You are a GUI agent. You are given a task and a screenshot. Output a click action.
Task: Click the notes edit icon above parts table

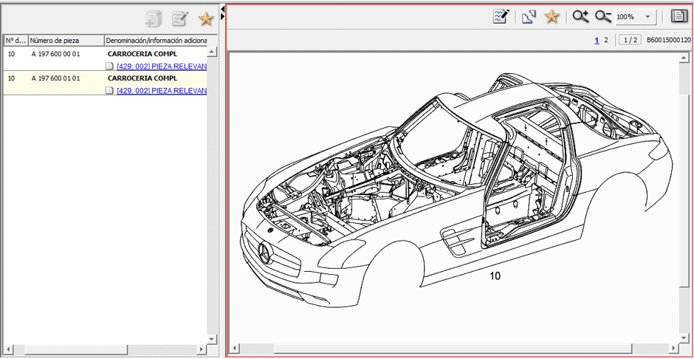click(x=179, y=19)
